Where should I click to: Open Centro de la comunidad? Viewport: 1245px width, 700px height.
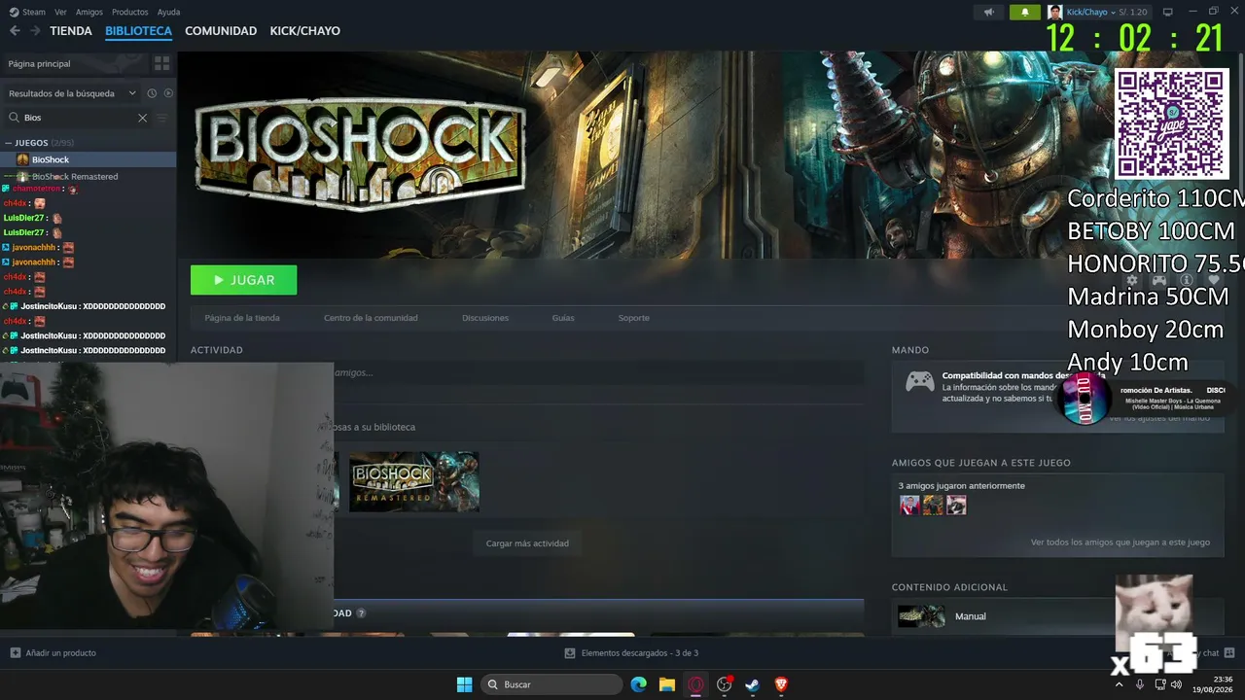pos(371,318)
